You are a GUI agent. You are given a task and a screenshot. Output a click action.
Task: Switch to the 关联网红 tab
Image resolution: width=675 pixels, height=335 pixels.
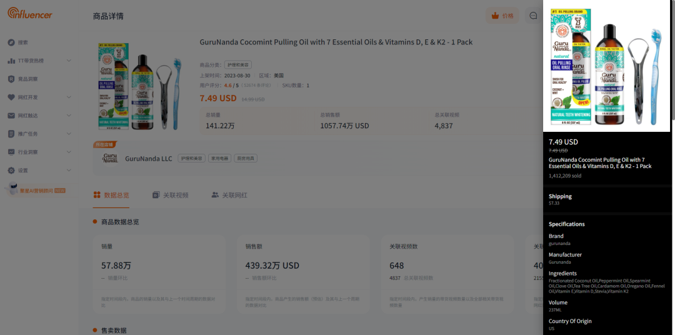click(x=229, y=195)
